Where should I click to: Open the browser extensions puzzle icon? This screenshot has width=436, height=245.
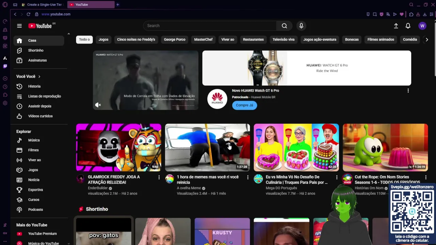411,14
